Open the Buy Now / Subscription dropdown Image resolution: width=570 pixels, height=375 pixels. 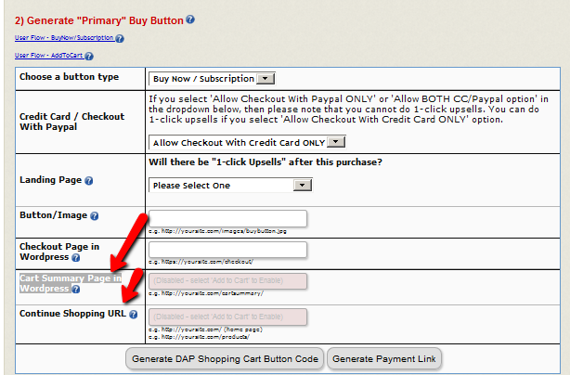pos(213,78)
